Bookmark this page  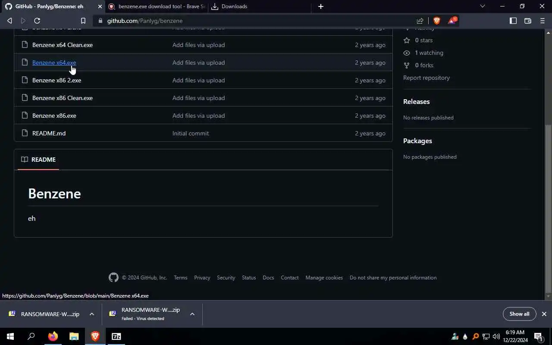coord(83,21)
